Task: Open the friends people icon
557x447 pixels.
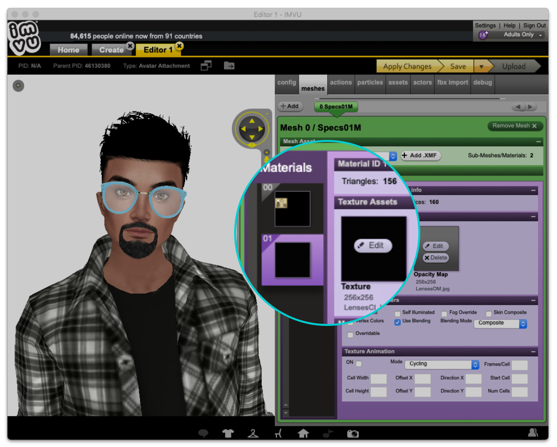Action: tap(533, 432)
